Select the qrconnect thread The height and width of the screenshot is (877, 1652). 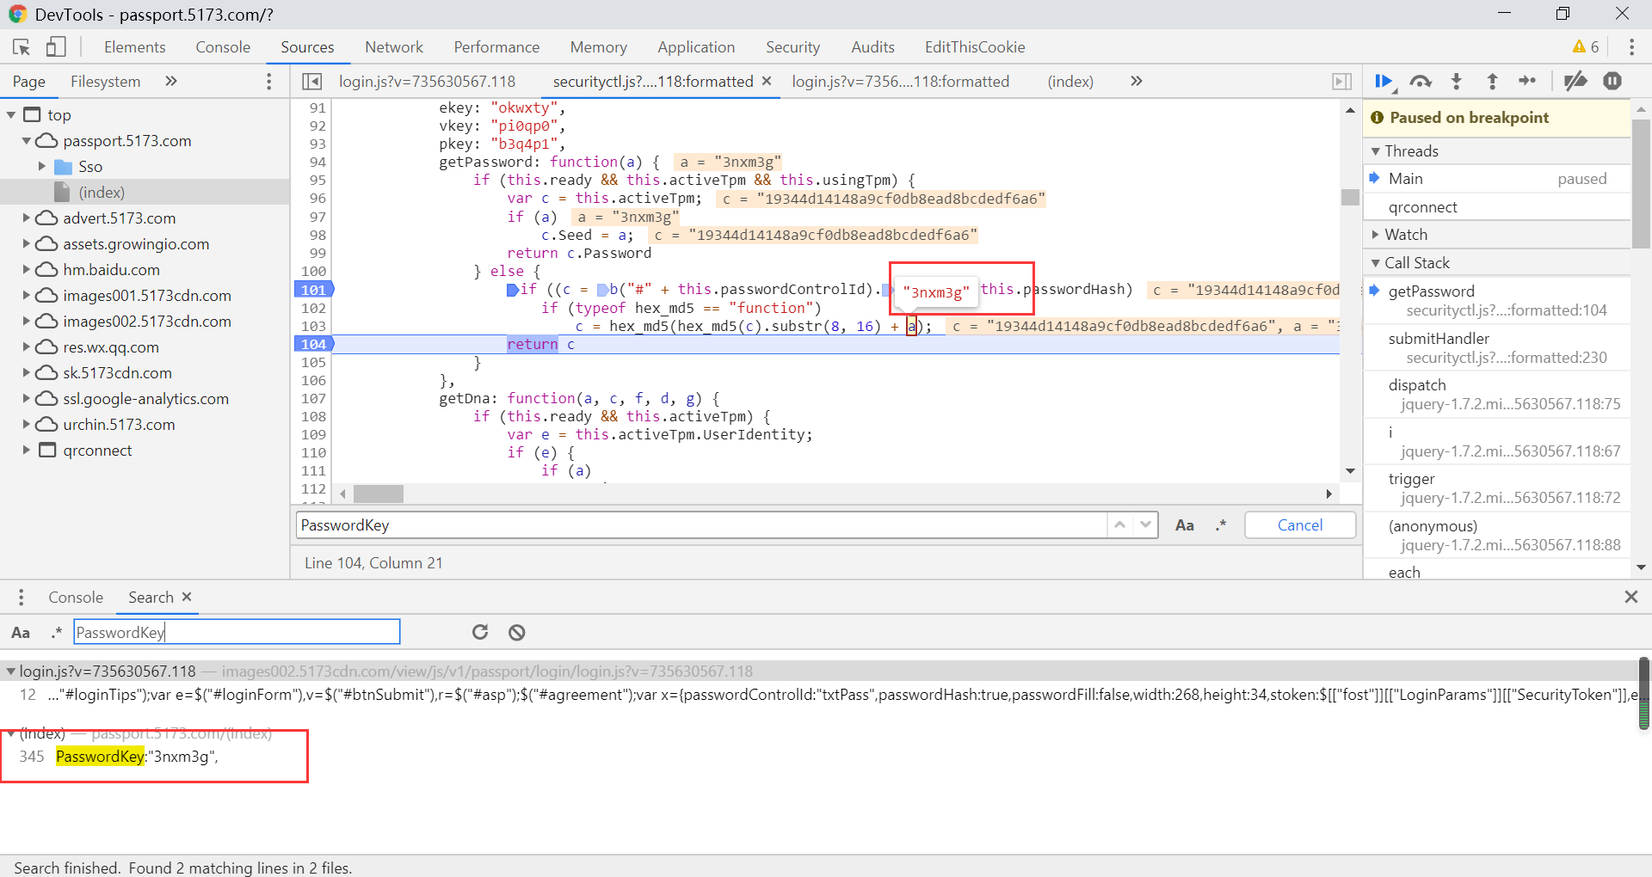coord(1496,206)
